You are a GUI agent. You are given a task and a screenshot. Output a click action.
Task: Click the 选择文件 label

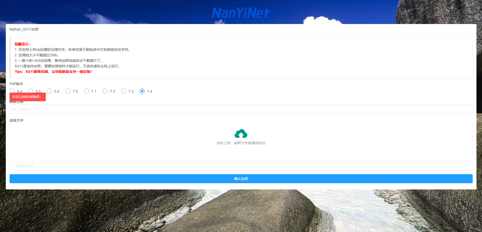coord(17,120)
